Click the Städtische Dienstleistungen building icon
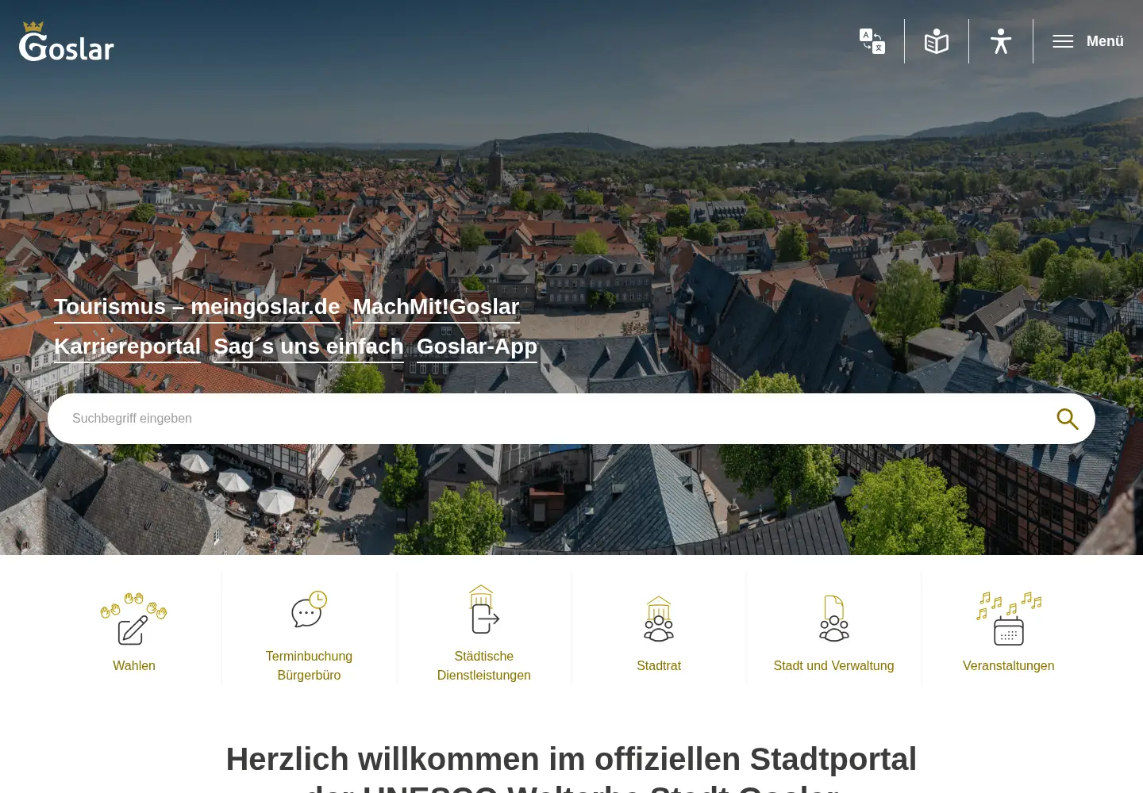Image resolution: width=1143 pixels, height=793 pixels. pyautogui.click(x=484, y=609)
